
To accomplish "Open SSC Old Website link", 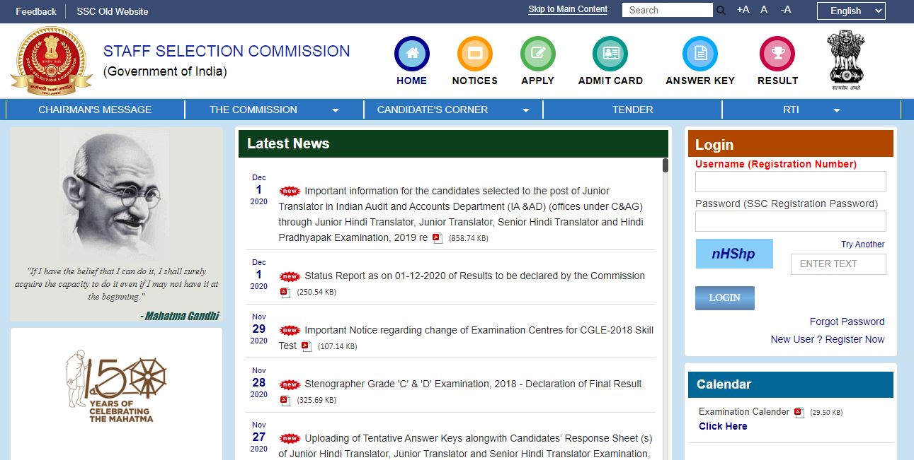I will coord(113,11).
